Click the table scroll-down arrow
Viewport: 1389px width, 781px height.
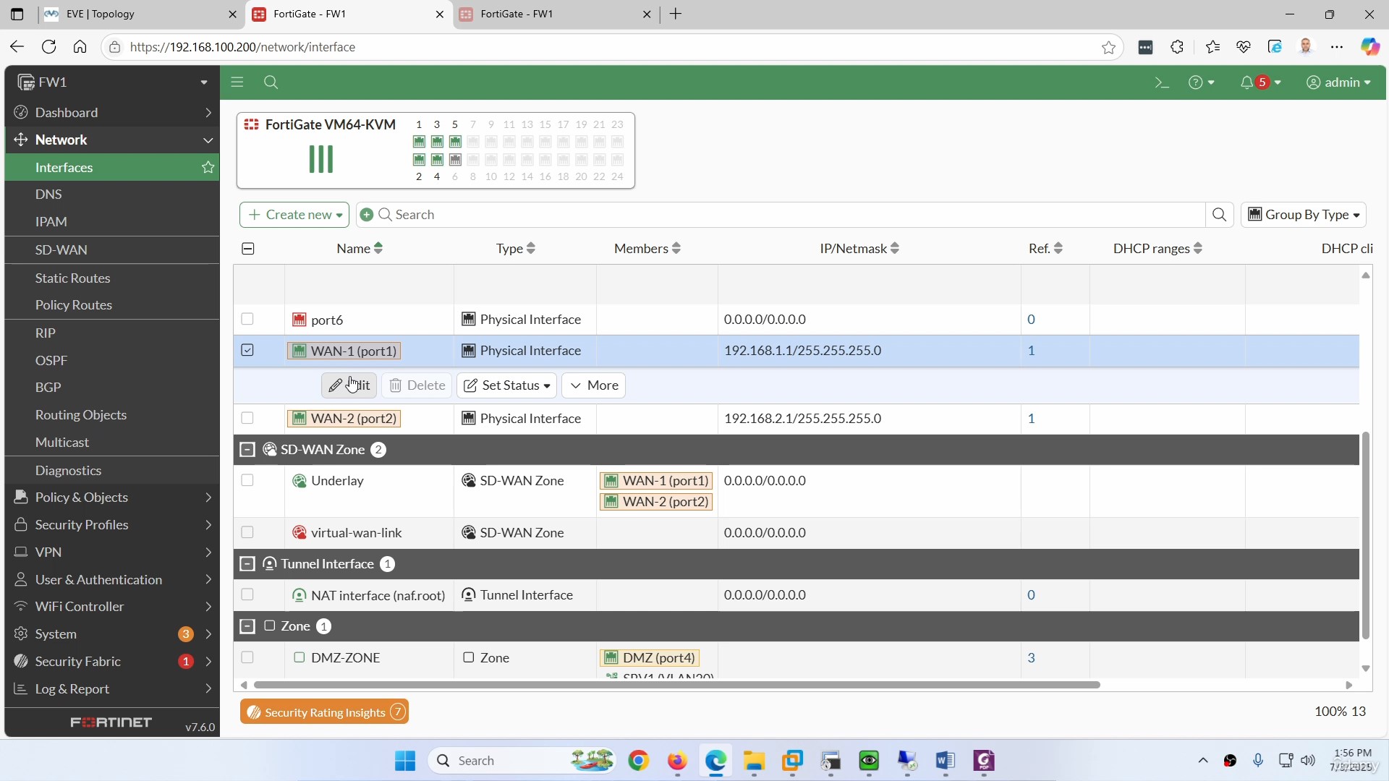(1366, 669)
